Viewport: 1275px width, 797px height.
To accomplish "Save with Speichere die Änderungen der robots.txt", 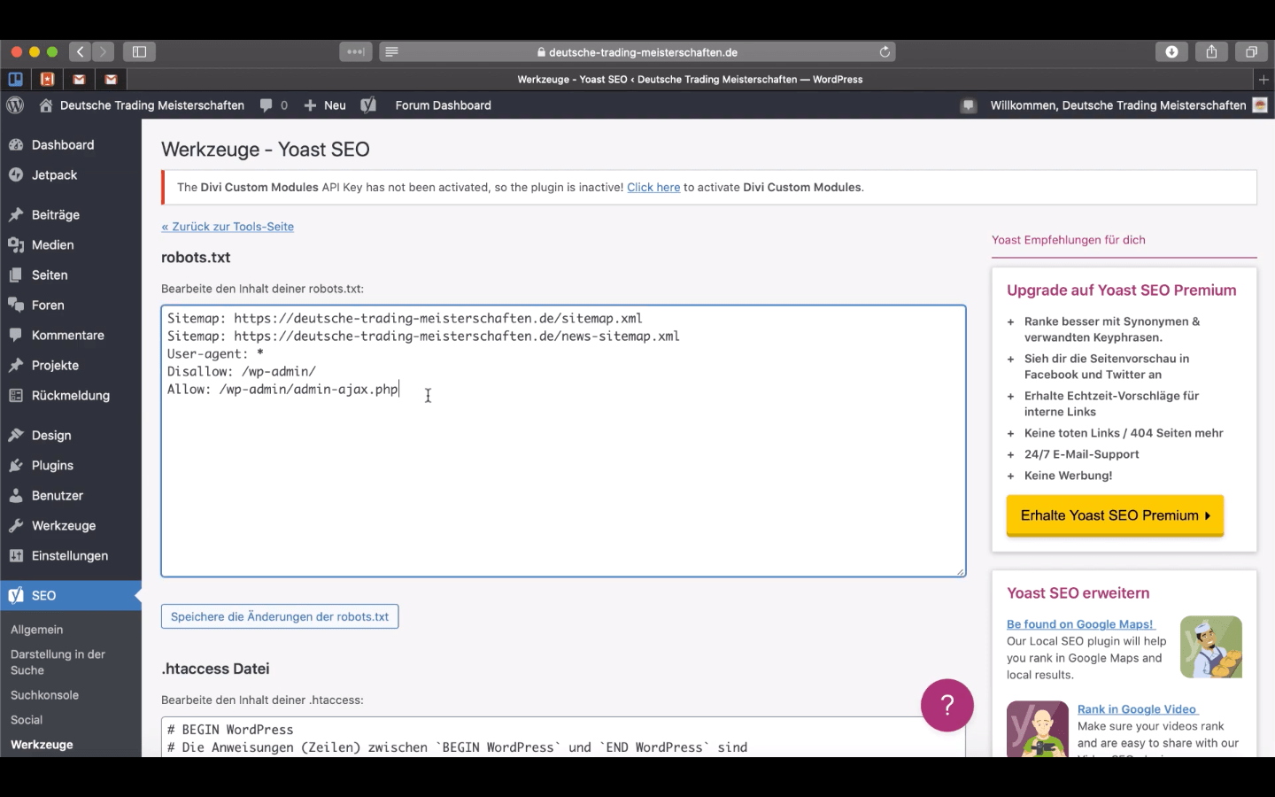I will (280, 616).
